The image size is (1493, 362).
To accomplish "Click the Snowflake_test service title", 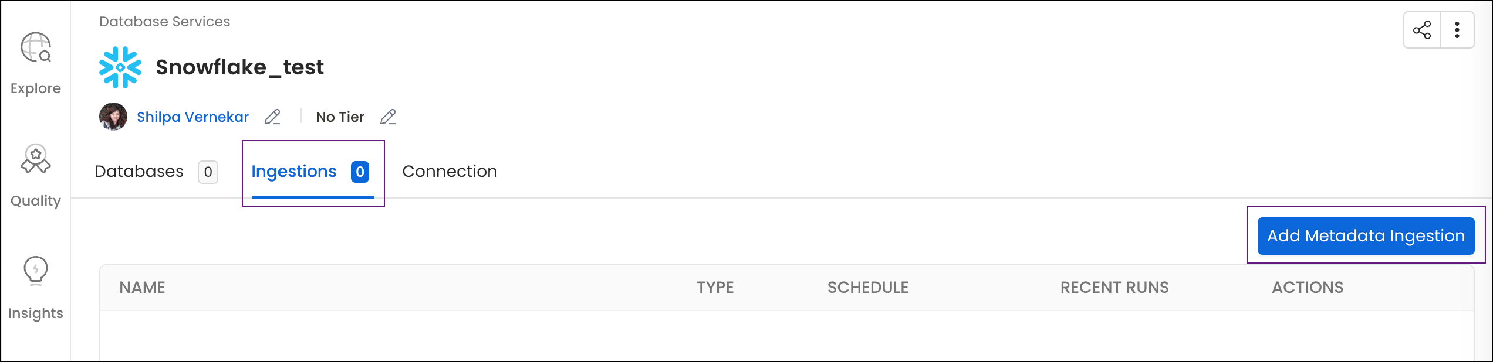I will coord(240,67).
